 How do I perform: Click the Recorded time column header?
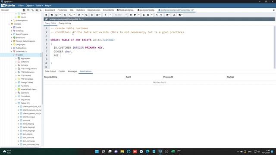[50, 77]
